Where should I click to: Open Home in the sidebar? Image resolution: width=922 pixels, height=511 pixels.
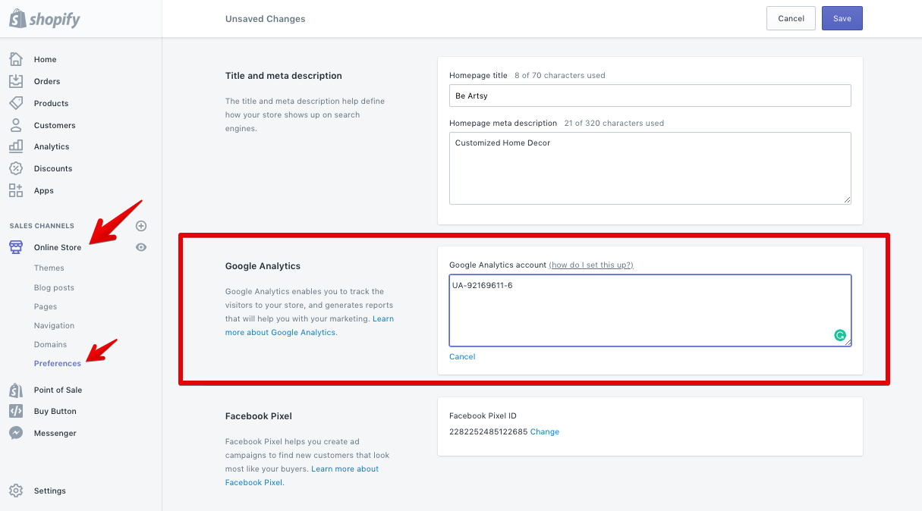tap(46, 59)
